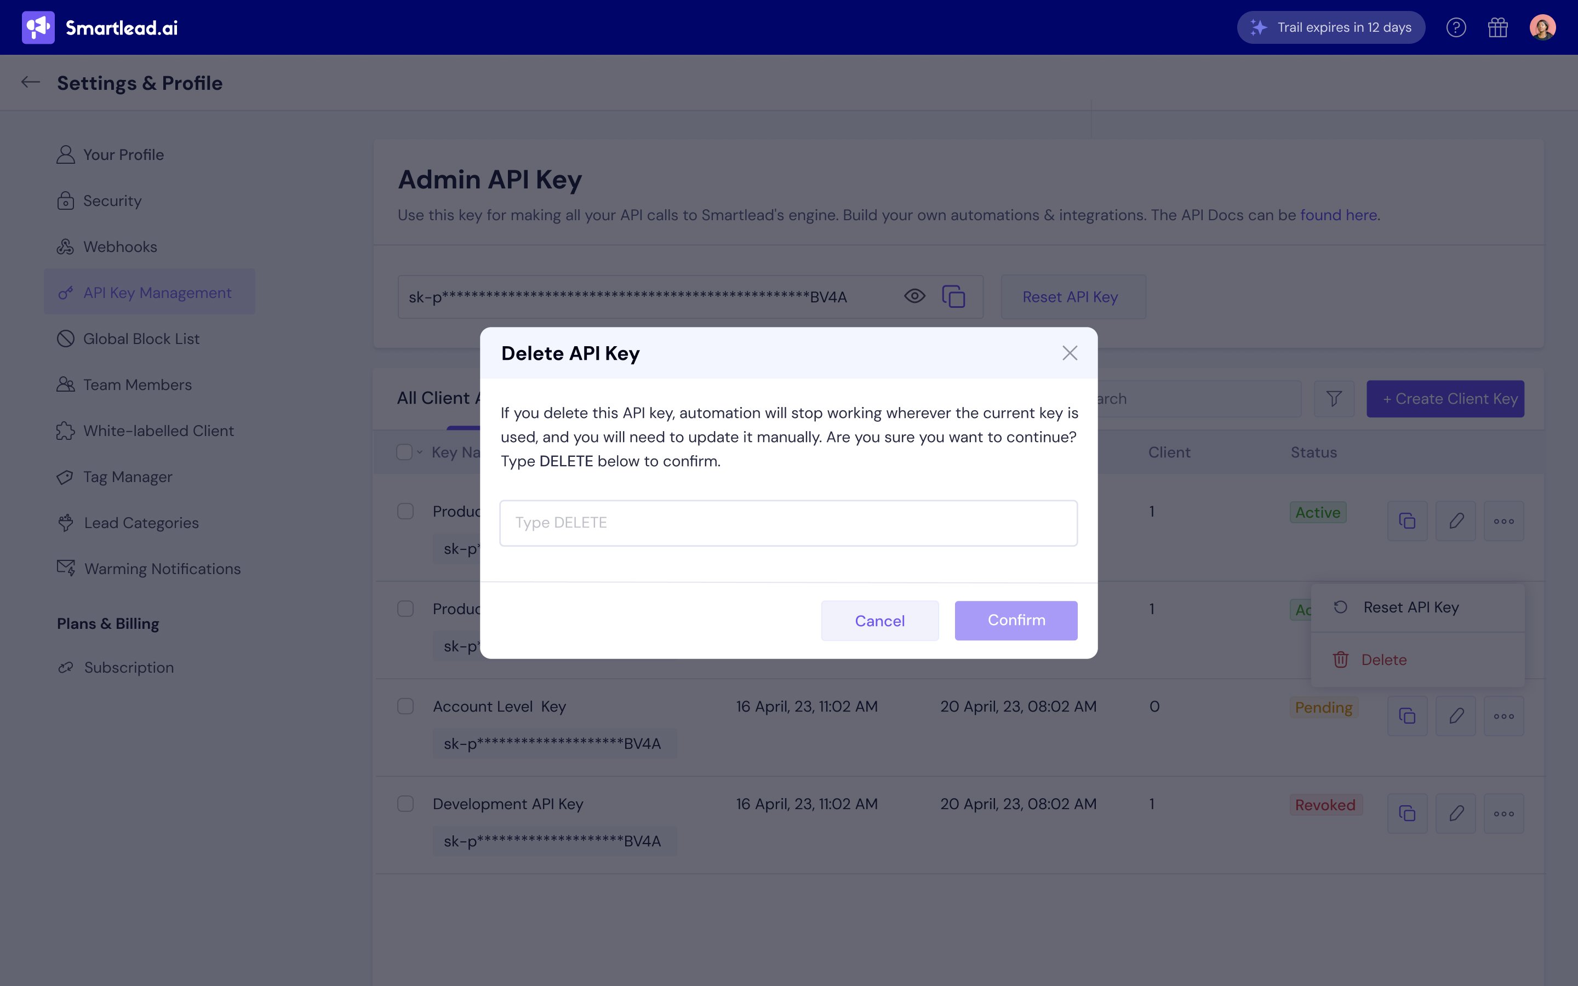Close the Delete API Key dialog
1578x986 pixels.
tap(1070, 353)
